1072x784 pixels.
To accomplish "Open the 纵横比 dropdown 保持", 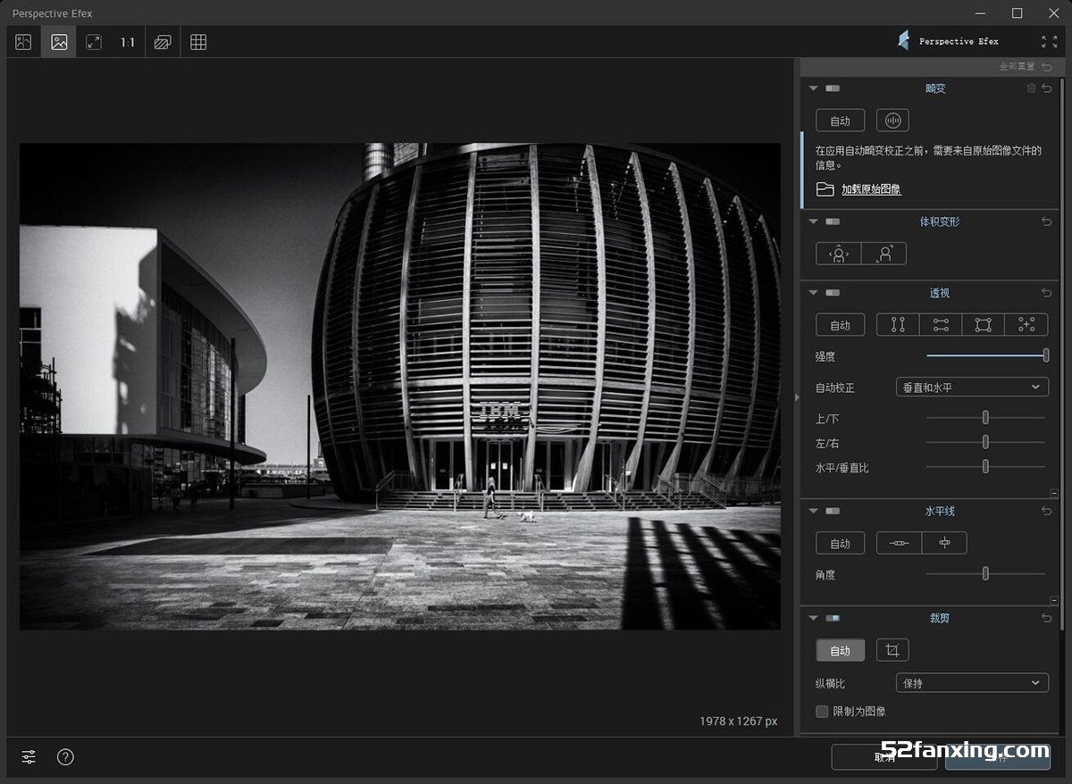I will 972,683.
